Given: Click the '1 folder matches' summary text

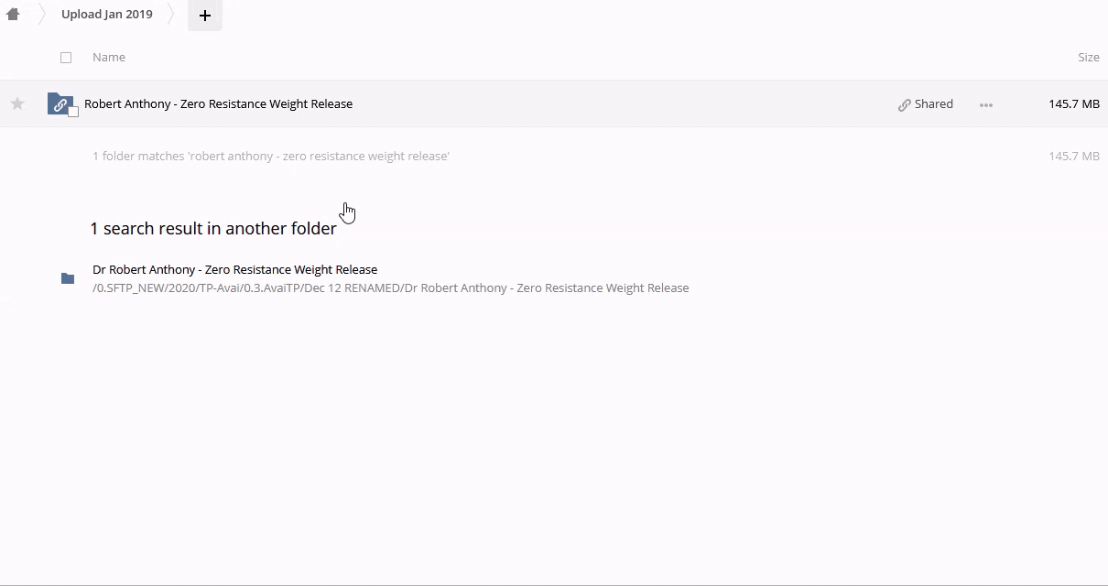Looking at the screenshot, I should 270,157.
